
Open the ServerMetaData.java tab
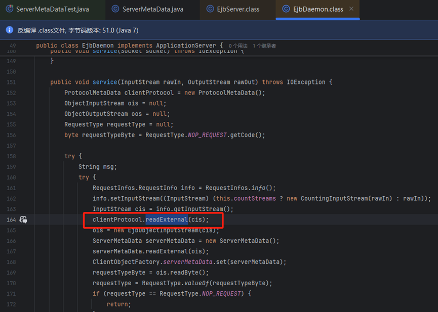152,9
